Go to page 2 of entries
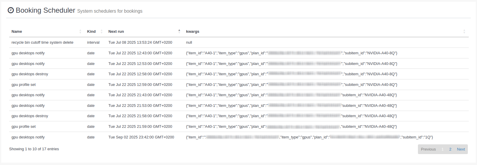The image size is (477, 165). (x=450, y=149)
